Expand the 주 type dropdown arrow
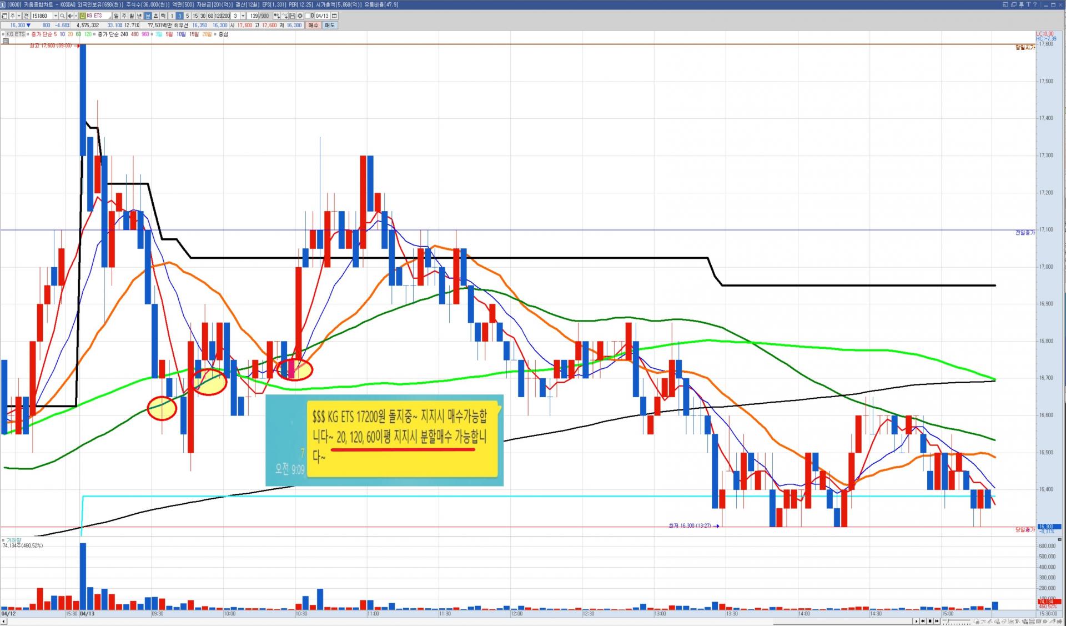Image resolution: width=1066 pixels, height=626 pixels. coord(19,16)
